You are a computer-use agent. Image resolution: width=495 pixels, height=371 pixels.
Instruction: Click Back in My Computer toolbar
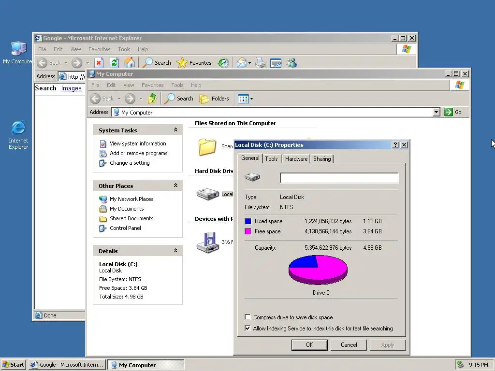click(102, 99)
